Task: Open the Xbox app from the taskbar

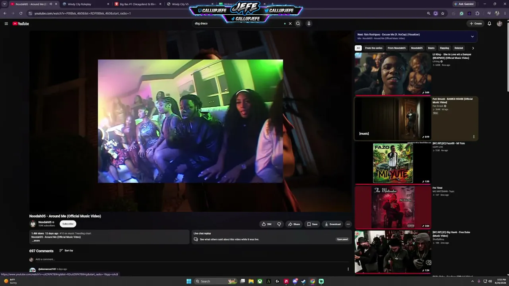Action: coord(260,281)
